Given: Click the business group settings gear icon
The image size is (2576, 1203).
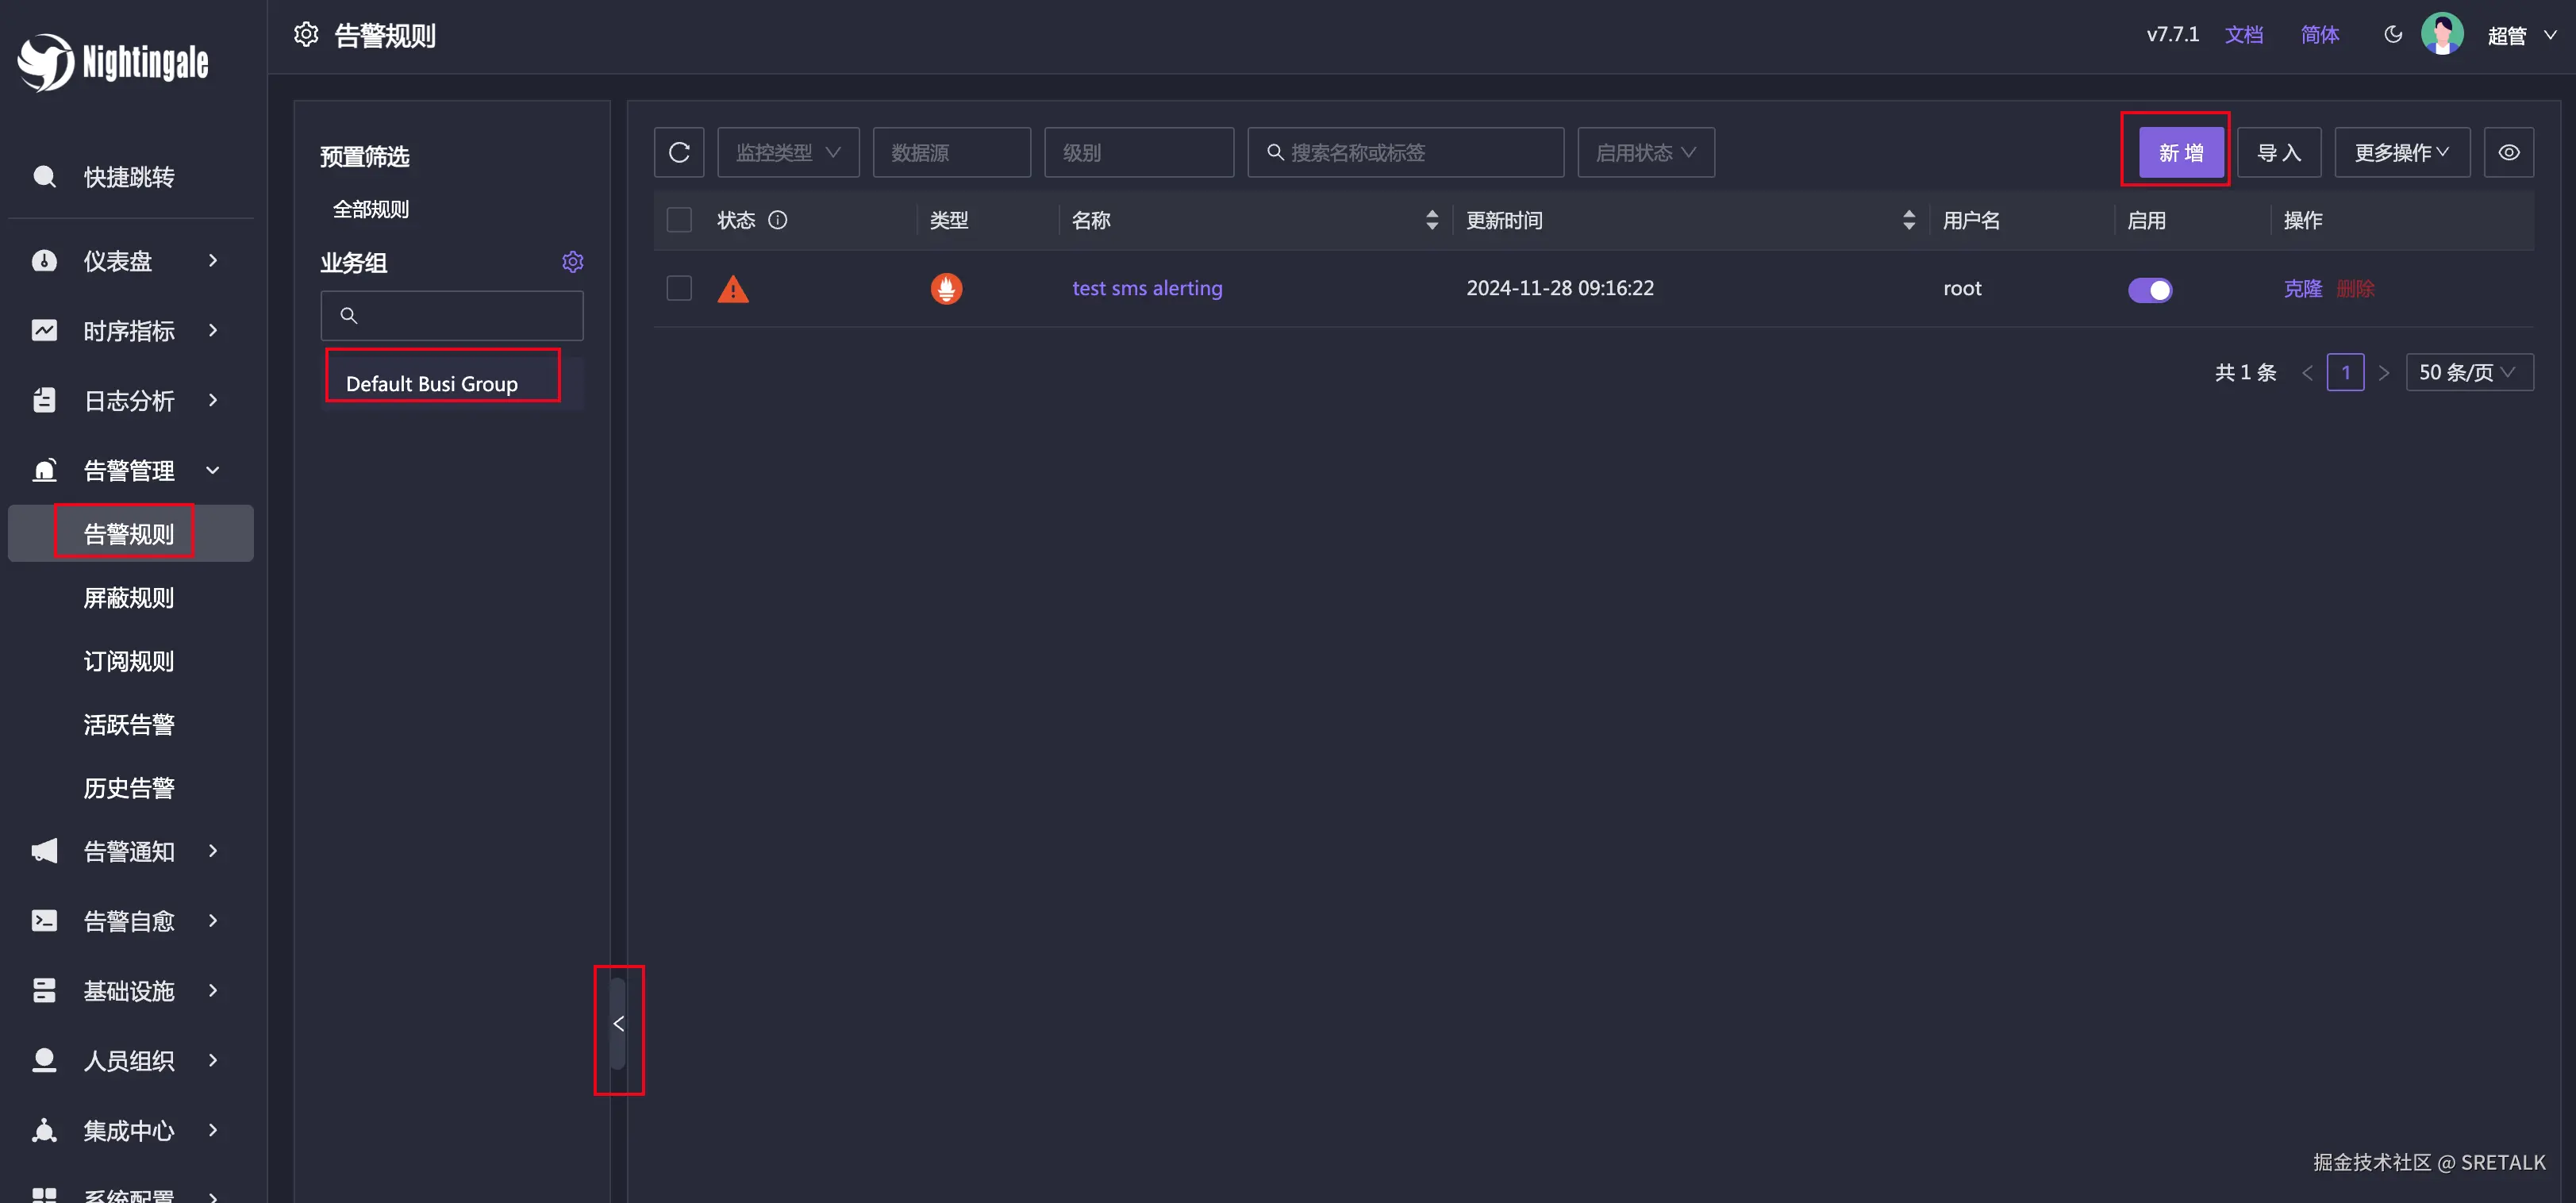Looking at the screenshot, I should 572,262.
